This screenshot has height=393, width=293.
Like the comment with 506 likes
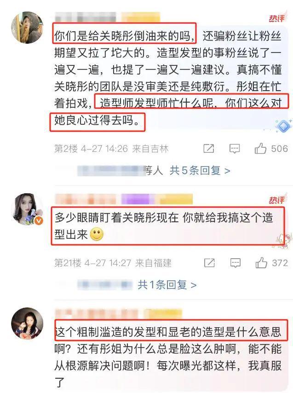260,148
